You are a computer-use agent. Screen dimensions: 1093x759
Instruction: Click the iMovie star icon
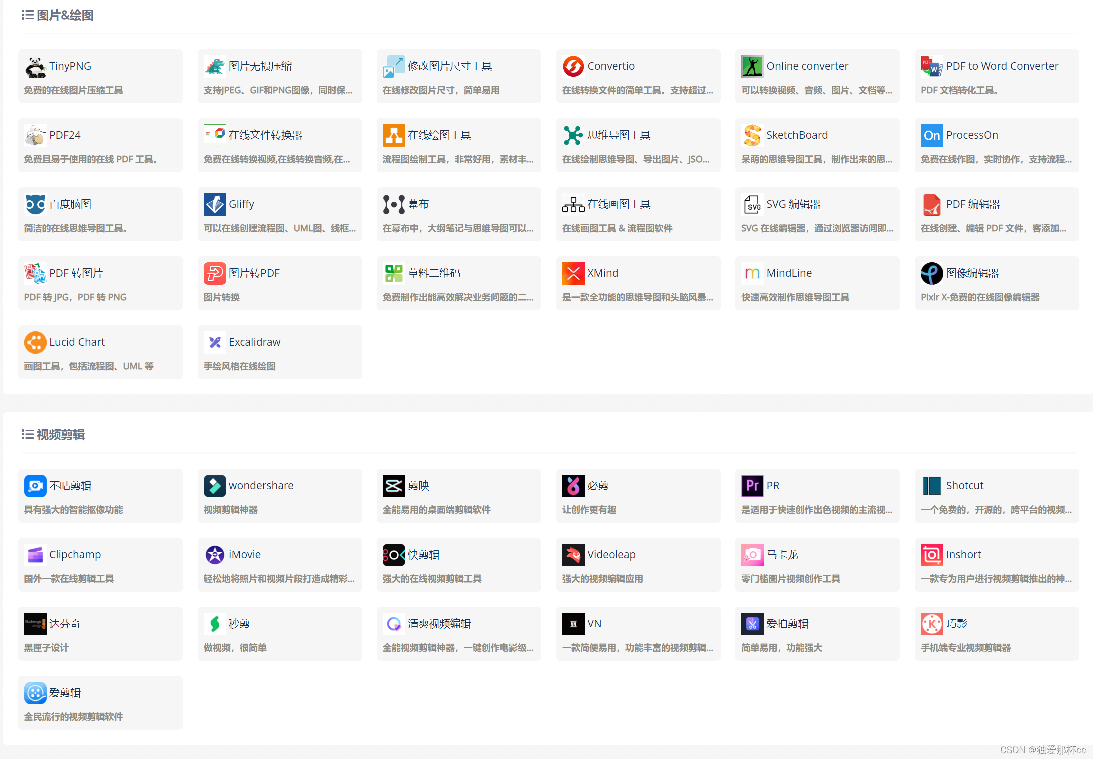(215, 555)
